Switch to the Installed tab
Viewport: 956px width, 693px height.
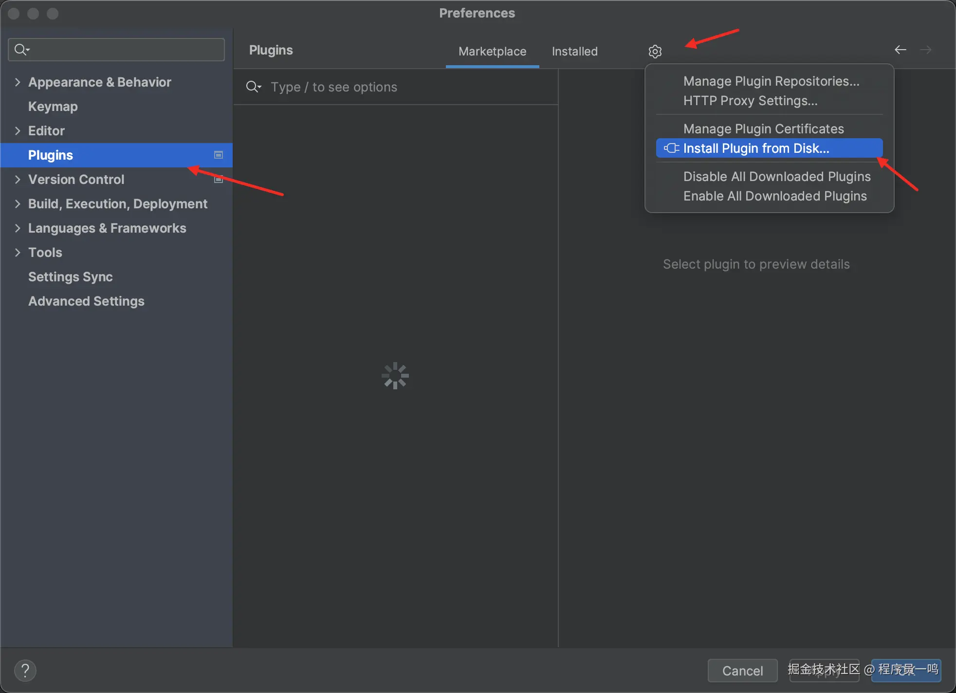(x=574, y=51)
